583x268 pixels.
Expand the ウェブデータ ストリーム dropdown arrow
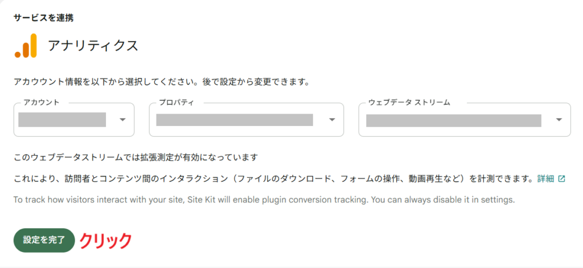[559, 120]
